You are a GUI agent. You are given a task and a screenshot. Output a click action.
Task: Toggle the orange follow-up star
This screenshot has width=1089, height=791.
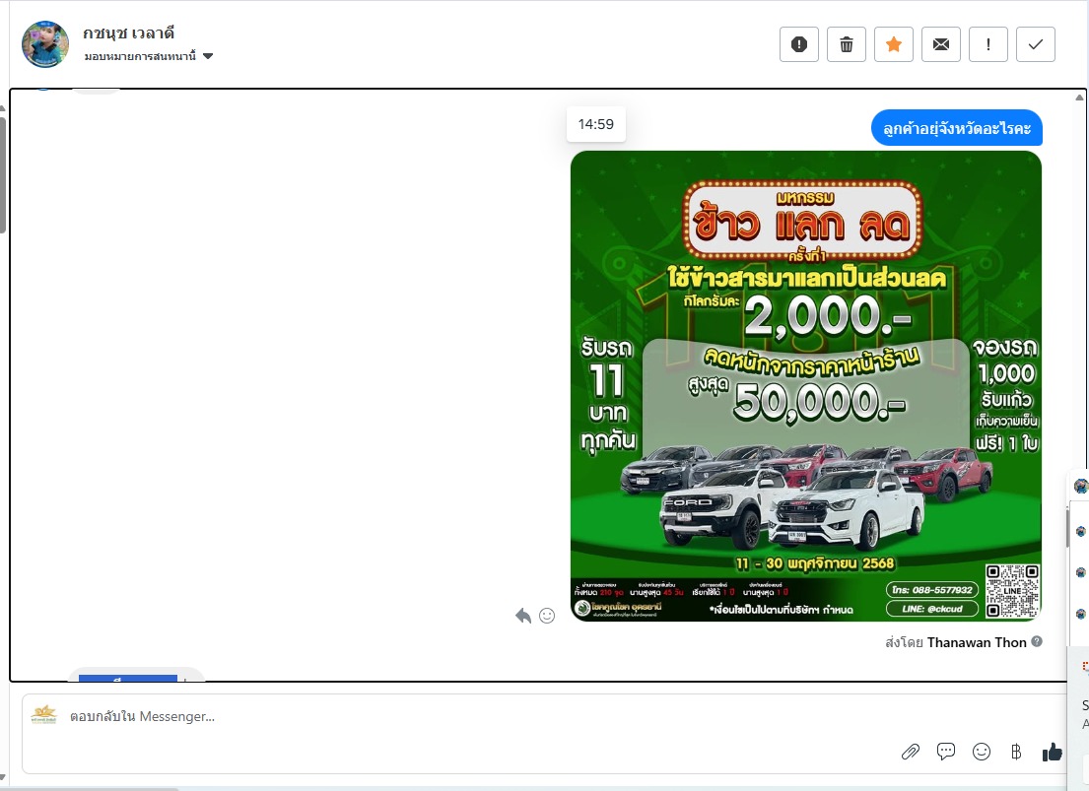tap(894, 44)
